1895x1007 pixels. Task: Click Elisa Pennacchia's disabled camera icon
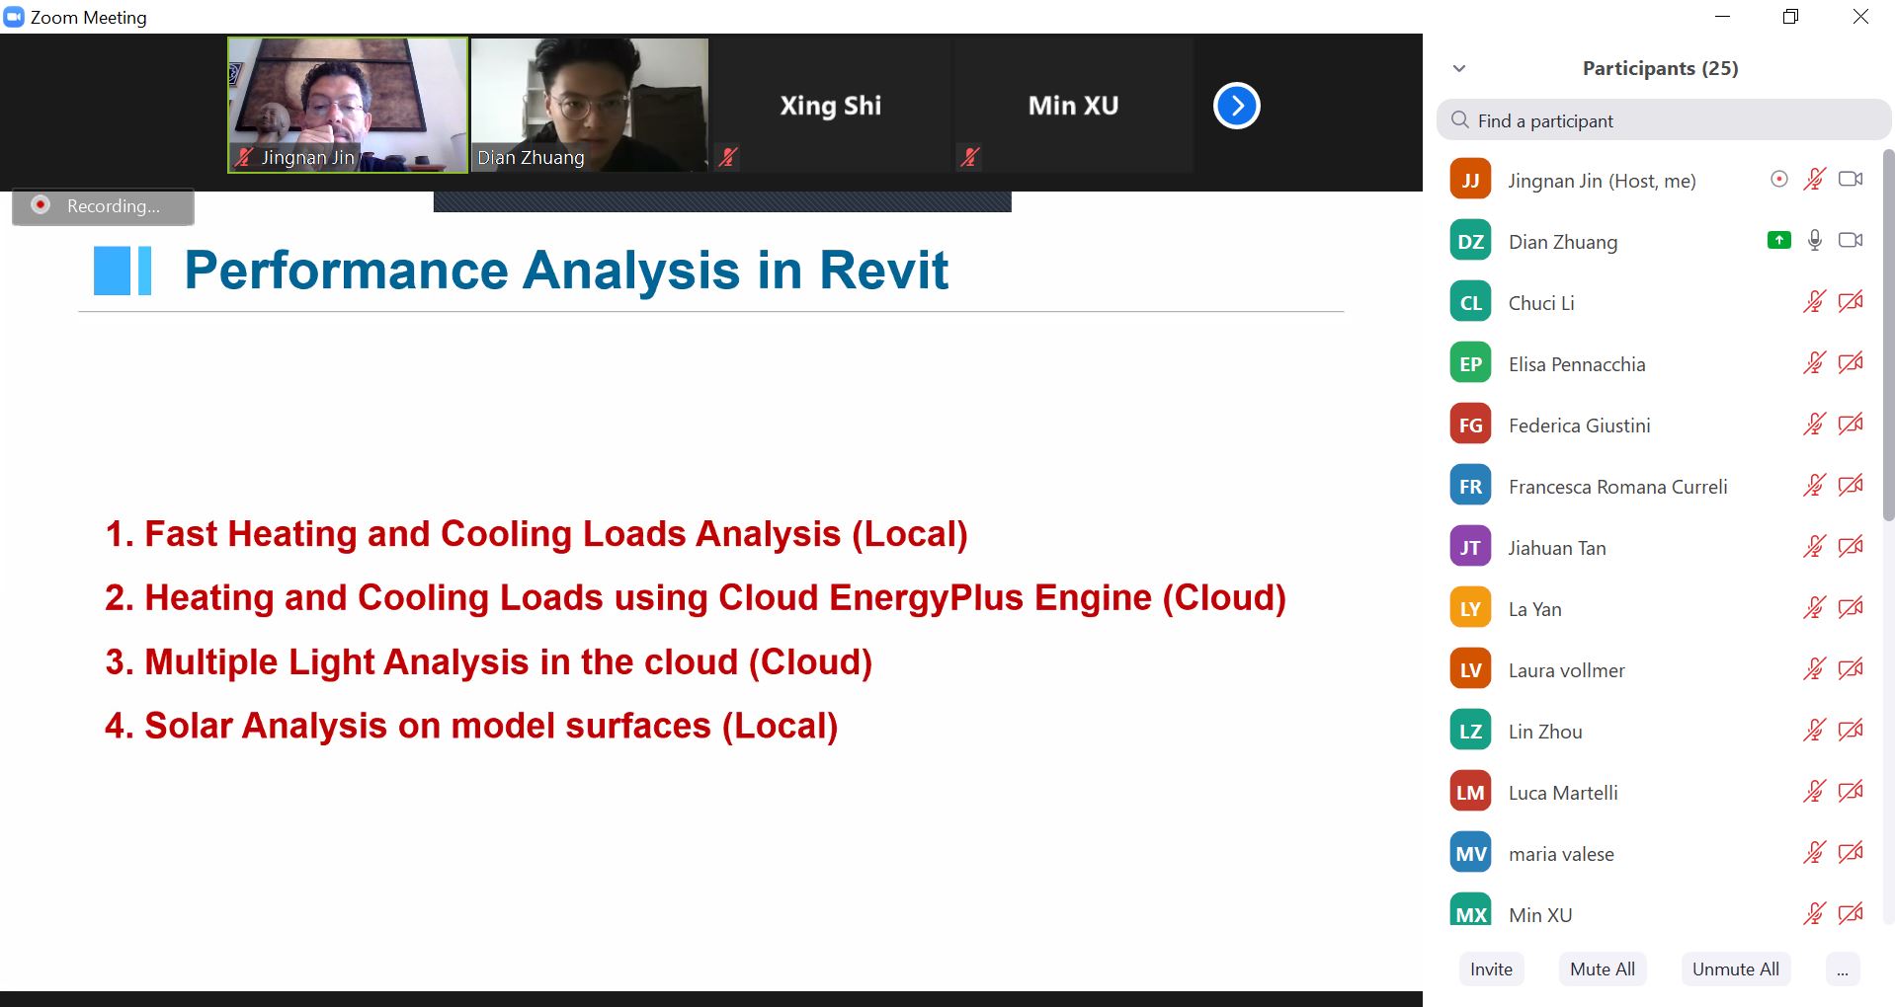[1850, 363]
